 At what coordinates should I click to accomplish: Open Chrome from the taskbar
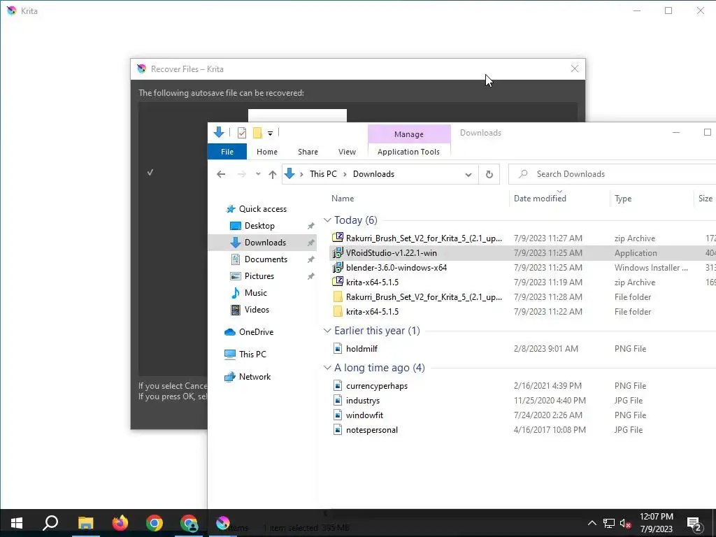point(155,523)
